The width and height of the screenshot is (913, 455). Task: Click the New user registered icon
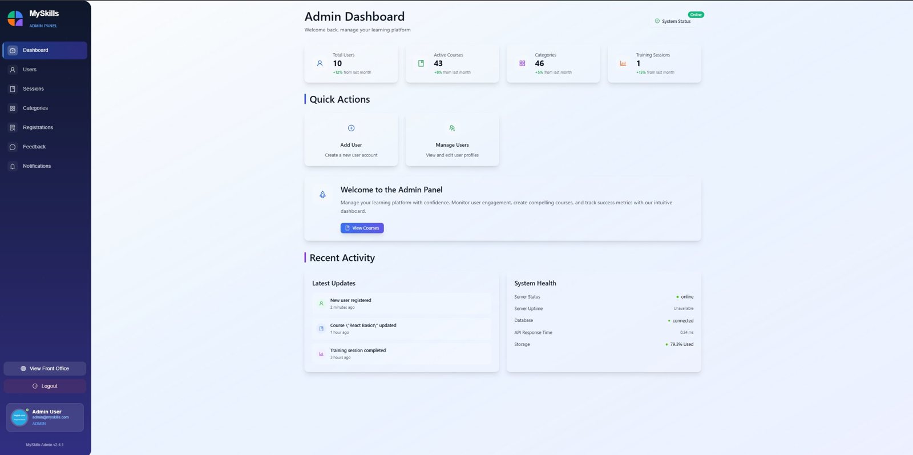coord(321,304)
